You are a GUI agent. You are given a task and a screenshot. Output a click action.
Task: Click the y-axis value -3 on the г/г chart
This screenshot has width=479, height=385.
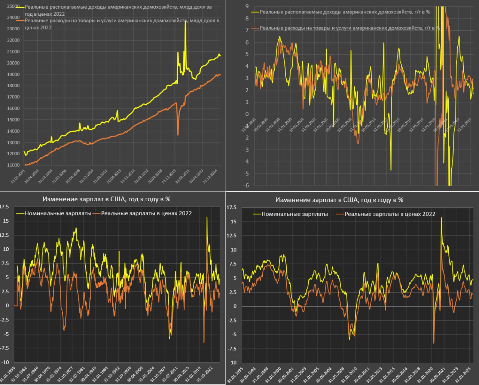[x=246, y=150]
